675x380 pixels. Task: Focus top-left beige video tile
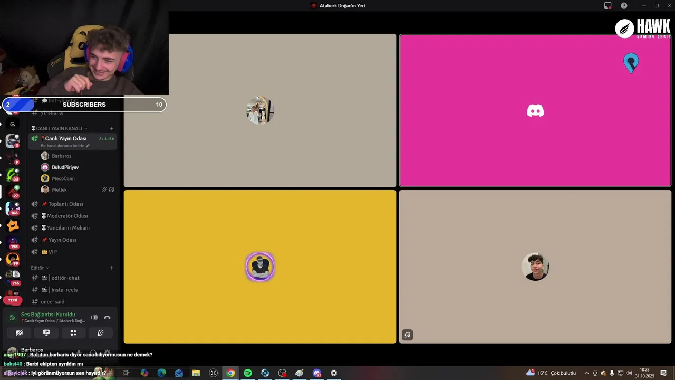[260, 110]
